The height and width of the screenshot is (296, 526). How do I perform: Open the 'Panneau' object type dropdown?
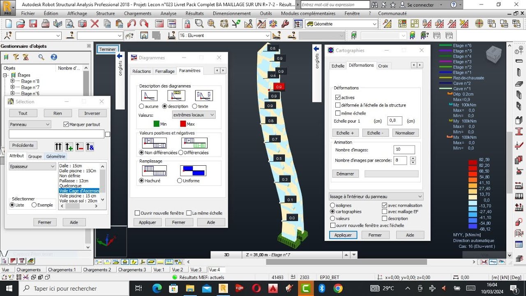pyautogui.click(x=30, y=124)
